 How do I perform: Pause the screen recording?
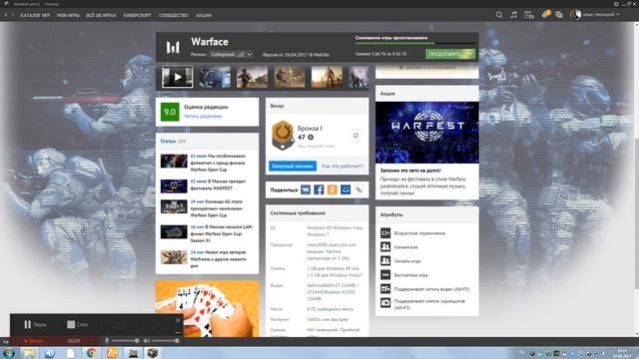click(x=35, y=324)
